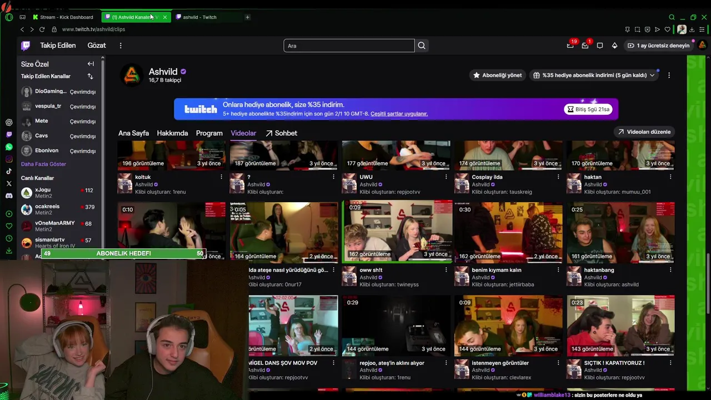Open options for the koltuk clip
711x400 pixels.
pos(221,177)
